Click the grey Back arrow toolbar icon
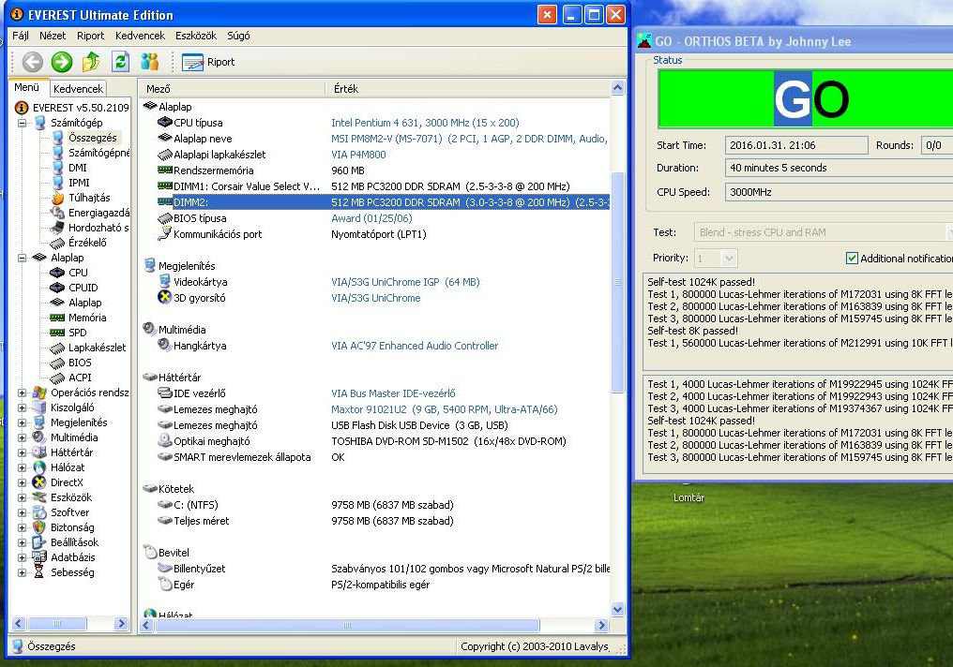This screenshot has height=667, width=953. (x=32, y=61)
